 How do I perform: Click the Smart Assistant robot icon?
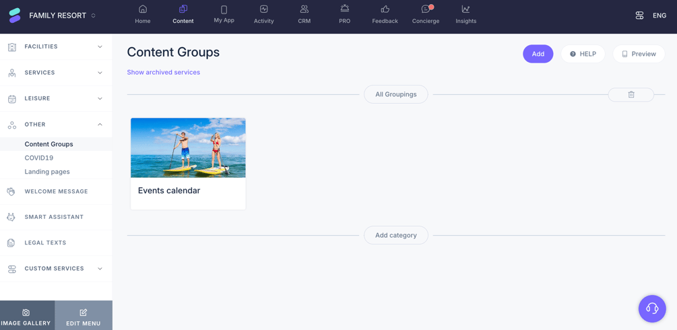coord(11,218)
